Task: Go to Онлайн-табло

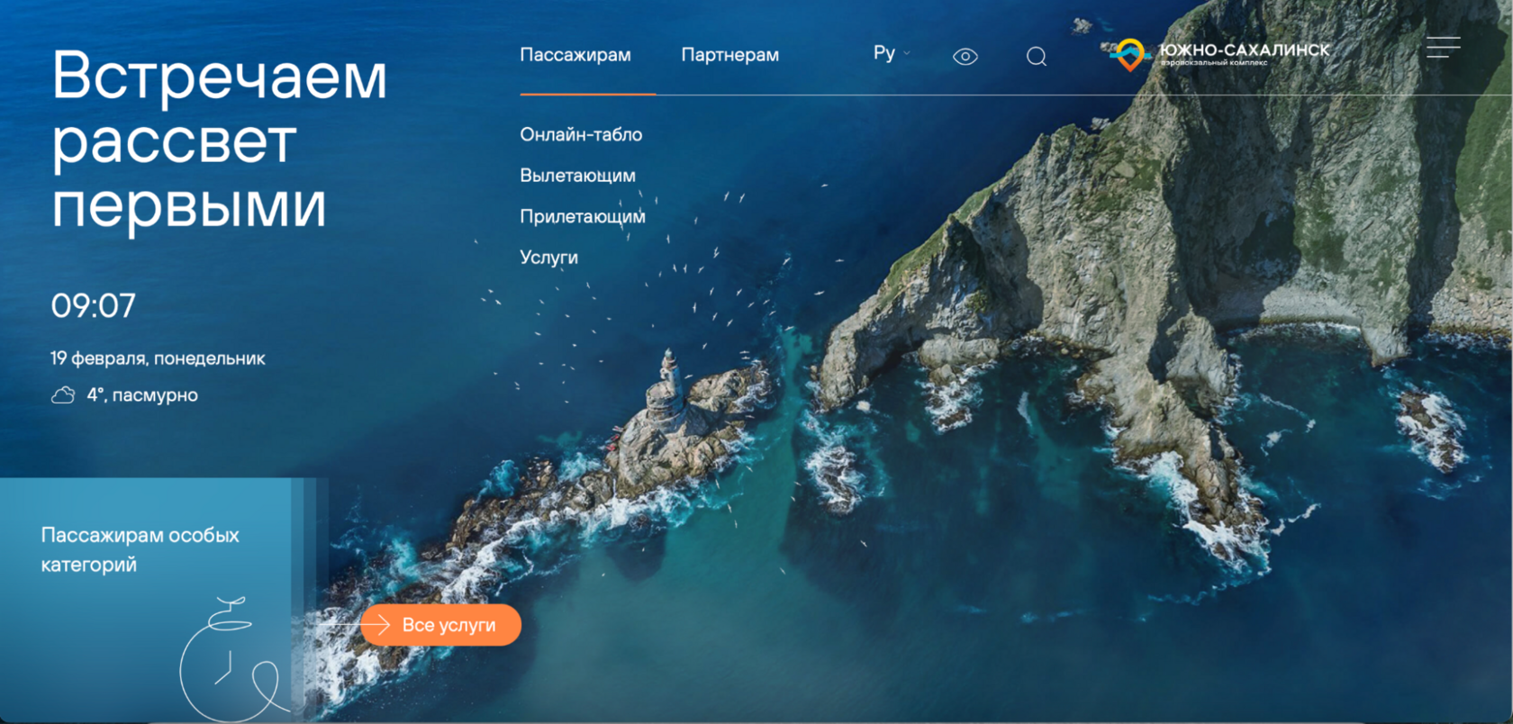Action: click(581, 134)
